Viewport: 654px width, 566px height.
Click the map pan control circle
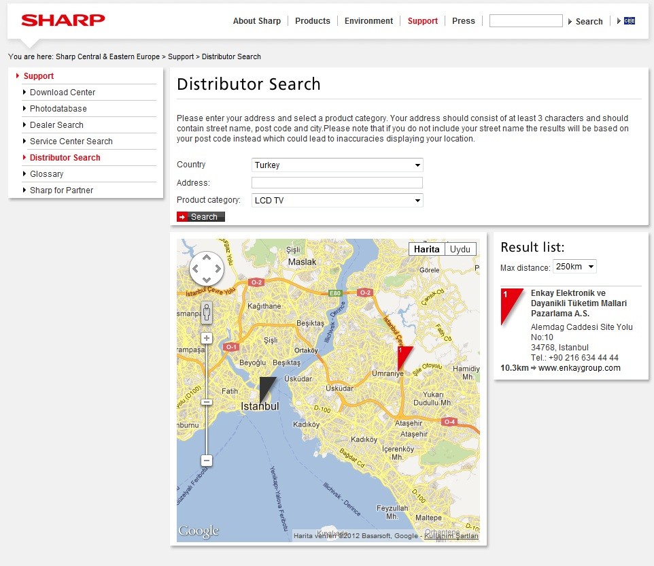point(207,269)
